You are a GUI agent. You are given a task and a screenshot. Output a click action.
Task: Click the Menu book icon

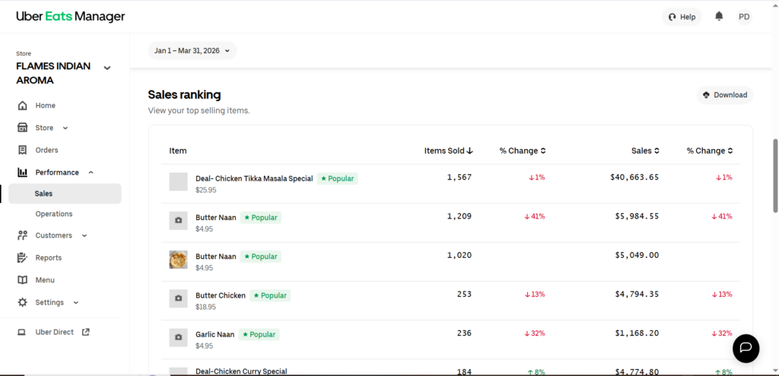[22, 280]
